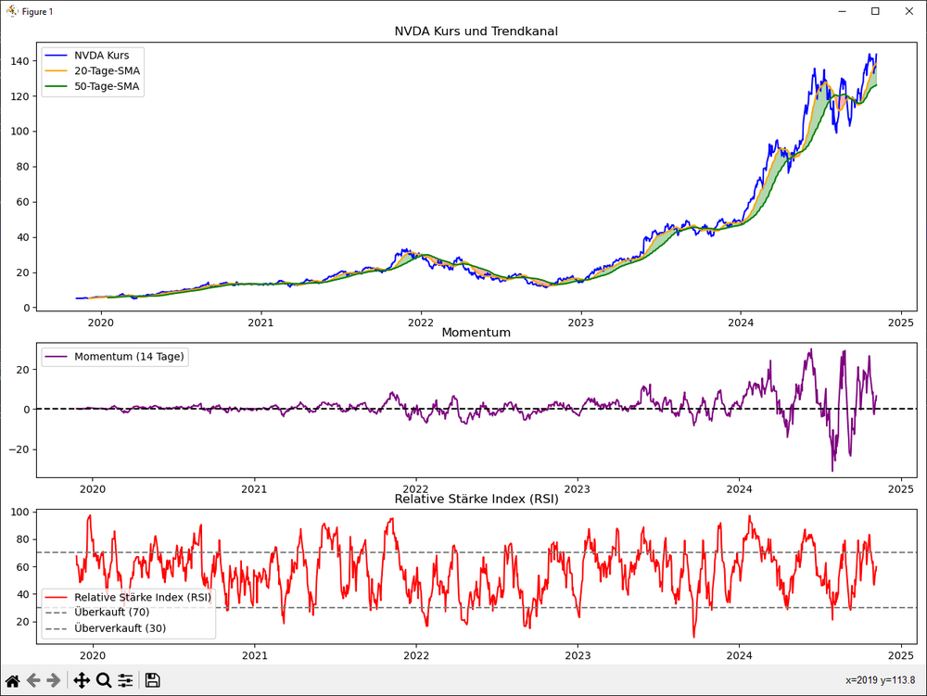Image resolution: width=927 pixels, height=696 pixels.
Task: Go back to previous view arrow
Action: pos(33,680)
